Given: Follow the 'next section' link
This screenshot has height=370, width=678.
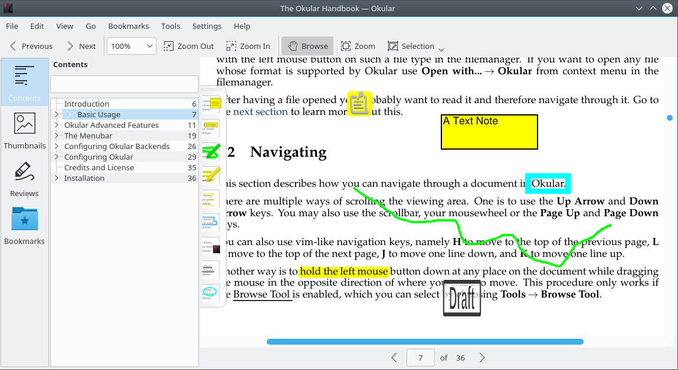Looking at the screenshot, I should pos(260,111).
